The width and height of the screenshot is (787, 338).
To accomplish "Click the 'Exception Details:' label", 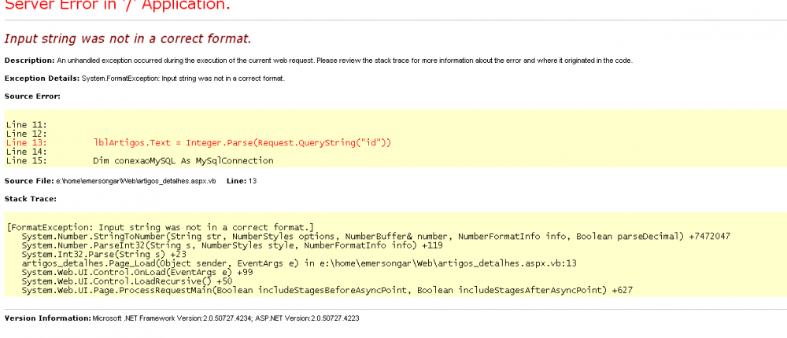I will 42,79.
